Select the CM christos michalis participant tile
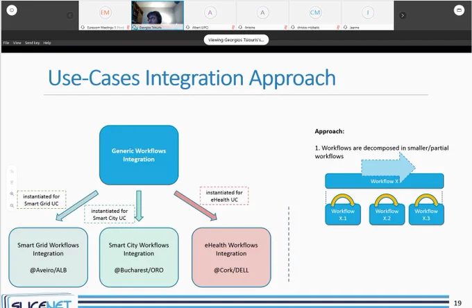 coord(315,15)
